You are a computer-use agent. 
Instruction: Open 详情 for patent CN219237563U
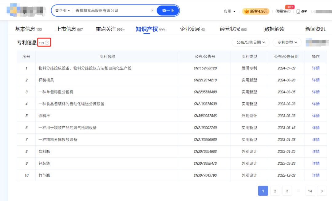point(316,104)
